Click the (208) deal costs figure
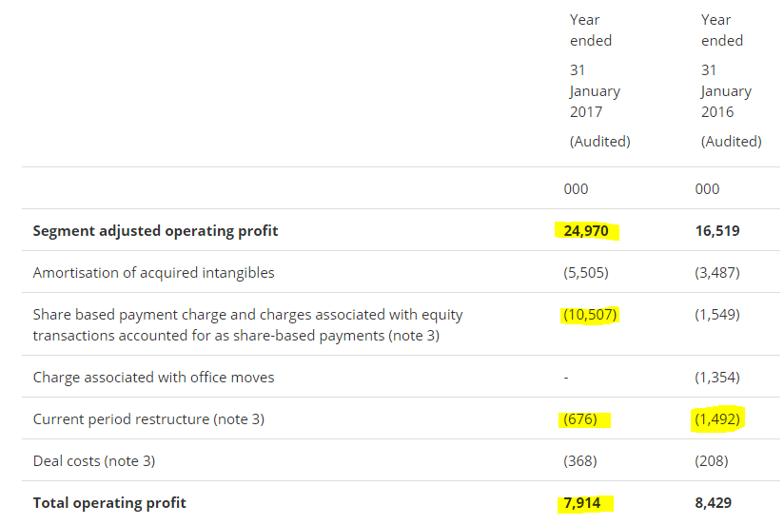784x525 pixels. pyautogui.click(x=712, y=461)
